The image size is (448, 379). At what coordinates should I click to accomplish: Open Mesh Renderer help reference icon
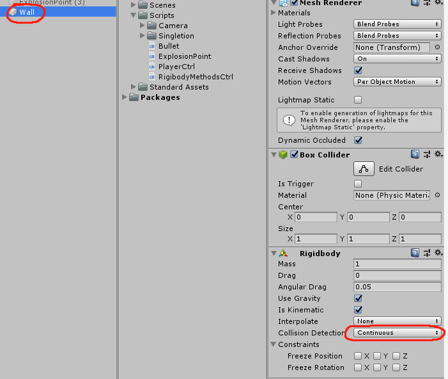click(x=415, y=3)
